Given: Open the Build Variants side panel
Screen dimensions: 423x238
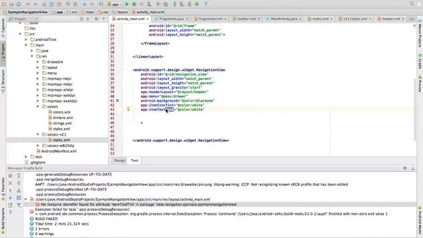Looking at the screenshot, I should pyautogui.click(x=3, y=220).
